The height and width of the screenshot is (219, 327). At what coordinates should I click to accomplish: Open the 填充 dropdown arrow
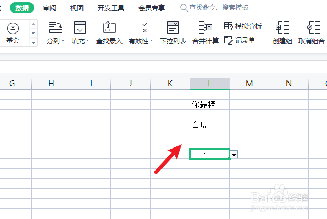pos(87,41)
